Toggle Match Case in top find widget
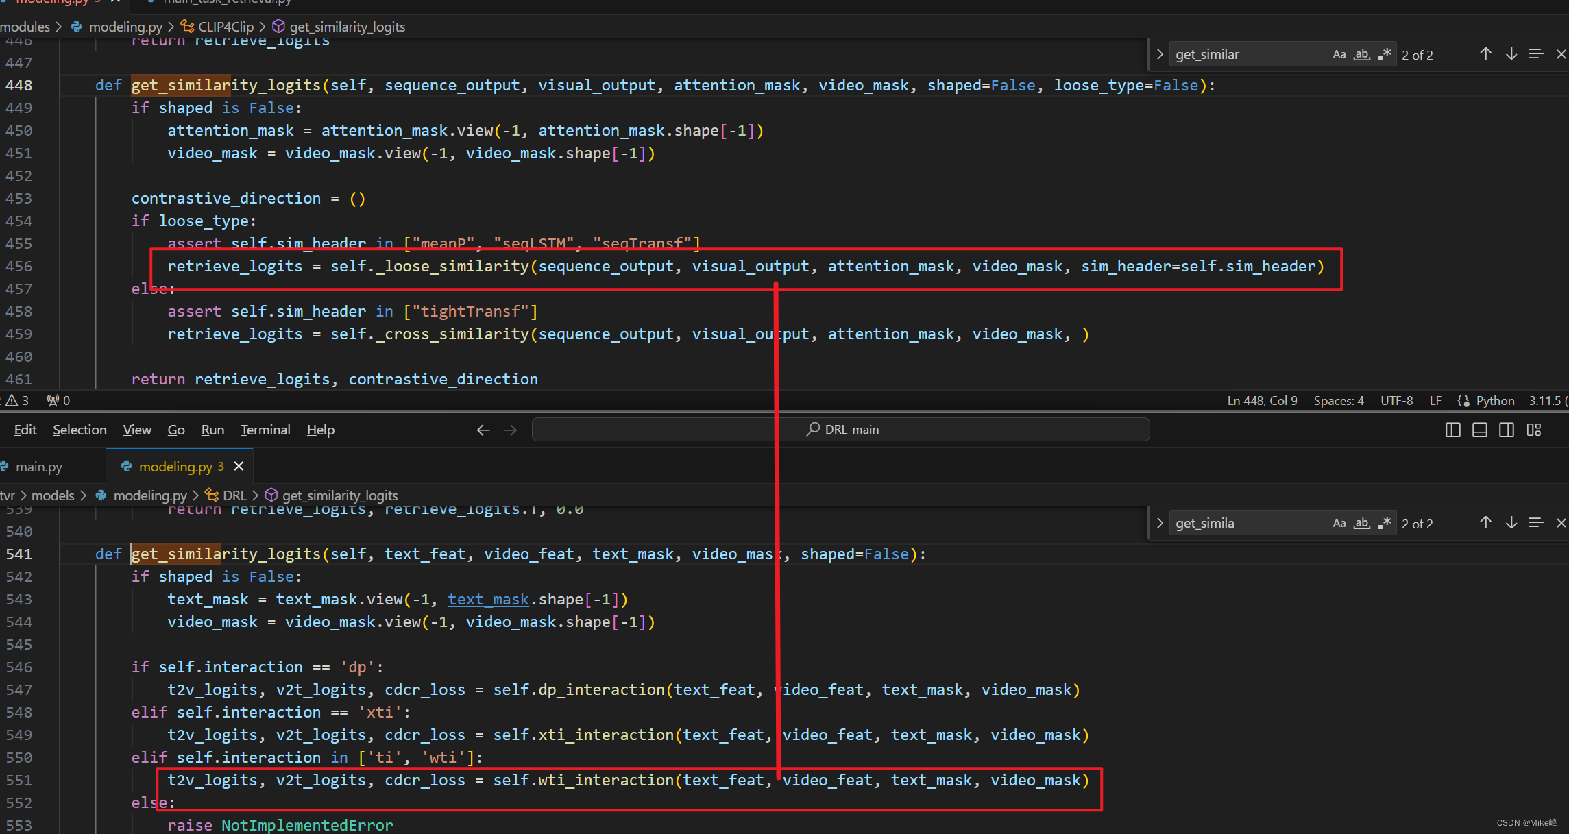 click(x=1339, y=54)
